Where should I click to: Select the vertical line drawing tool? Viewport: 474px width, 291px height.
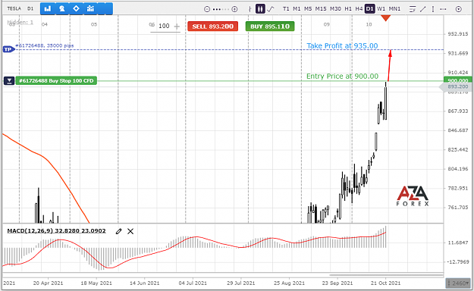pyautogui.click(x=433, y=9)
